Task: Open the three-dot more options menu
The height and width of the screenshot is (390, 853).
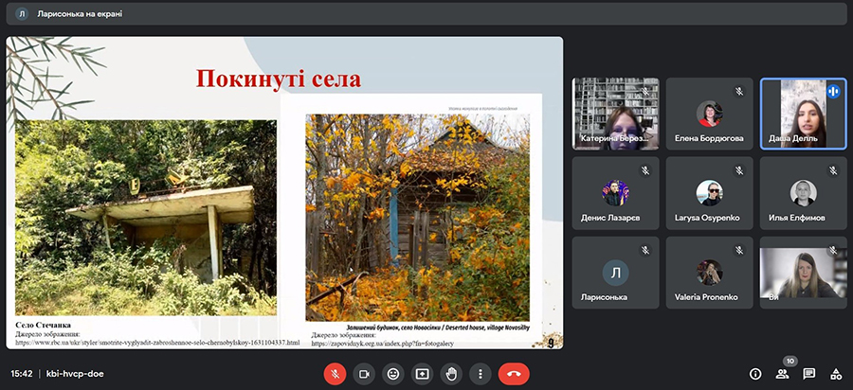Action: click(x=480, y=374)
